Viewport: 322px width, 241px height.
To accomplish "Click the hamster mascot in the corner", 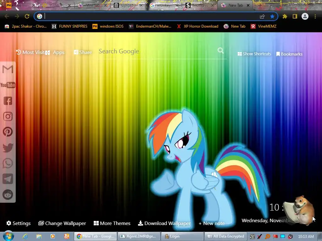I will pyautogui.click(x=300, y=210).
